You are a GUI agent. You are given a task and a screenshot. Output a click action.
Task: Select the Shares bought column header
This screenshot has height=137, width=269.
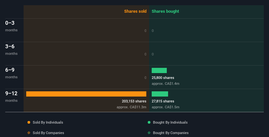(x=165, y=11)
